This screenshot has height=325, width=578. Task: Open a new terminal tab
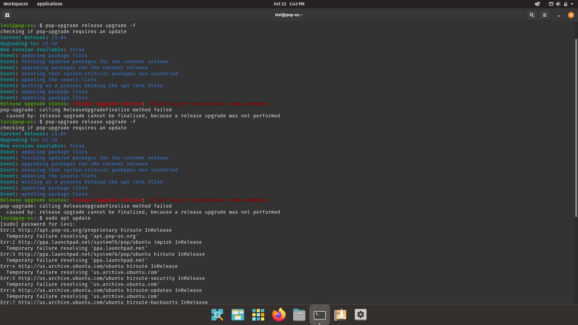7,15
